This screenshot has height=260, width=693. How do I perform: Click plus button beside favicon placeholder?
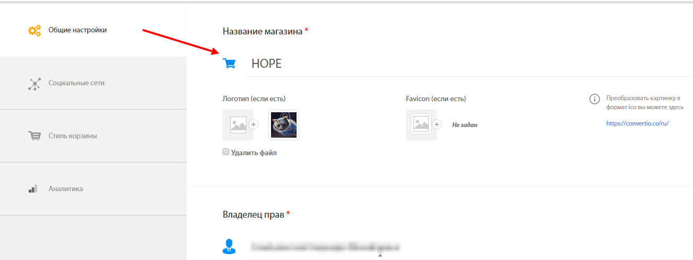[x=437, y=125]
